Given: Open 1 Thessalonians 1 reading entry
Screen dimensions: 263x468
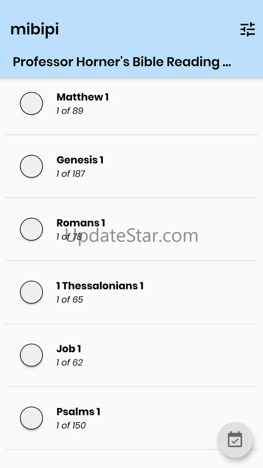Looking at the screenshot, I should [x=100, y=286].
